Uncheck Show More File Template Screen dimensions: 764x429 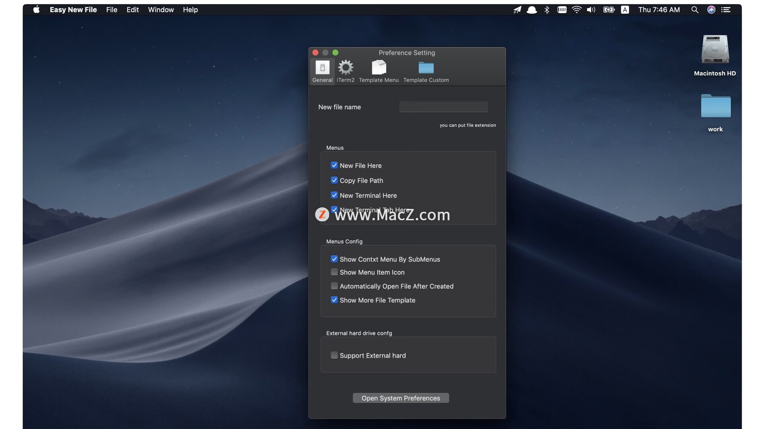334,300
